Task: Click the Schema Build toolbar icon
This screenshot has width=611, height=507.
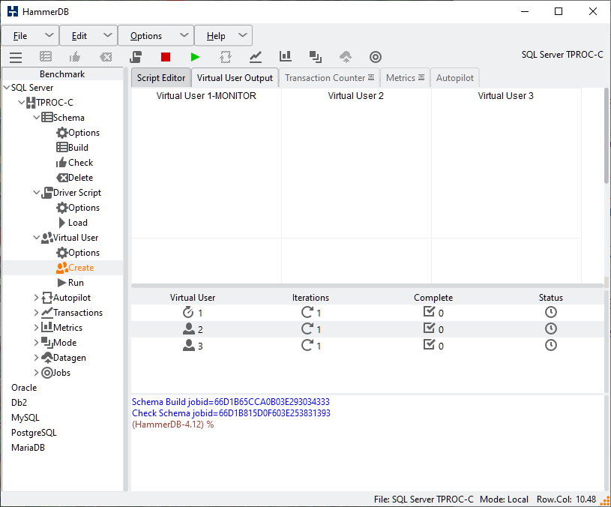Action: point(46,57)
